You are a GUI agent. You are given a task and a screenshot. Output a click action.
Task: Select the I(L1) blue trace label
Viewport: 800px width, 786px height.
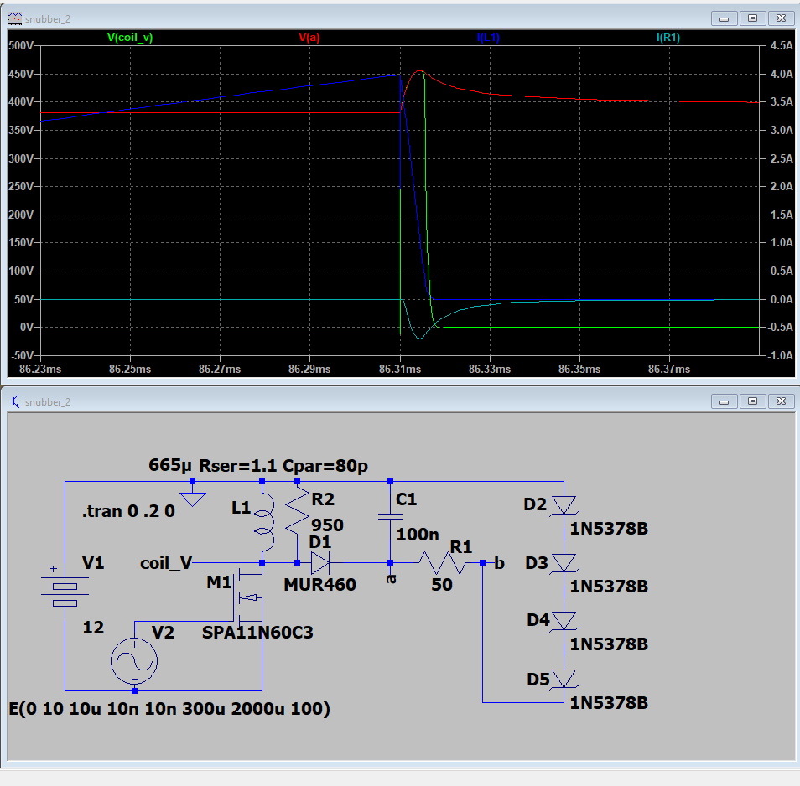coord(488,38)
